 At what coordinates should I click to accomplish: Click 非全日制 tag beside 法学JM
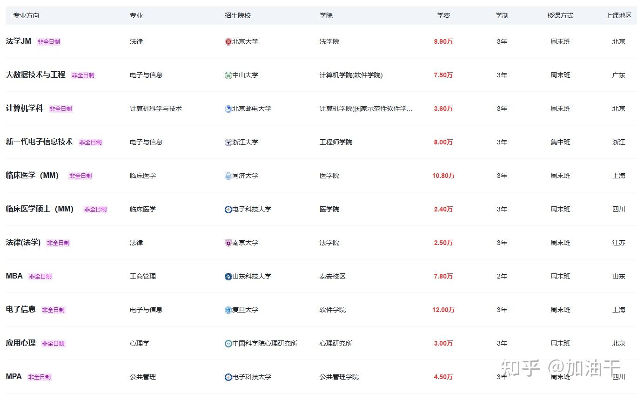coord(49,42)
